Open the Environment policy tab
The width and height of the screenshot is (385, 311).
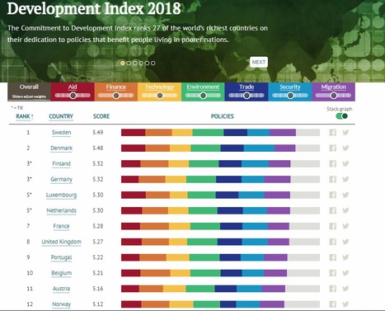[x=203, y=87]
